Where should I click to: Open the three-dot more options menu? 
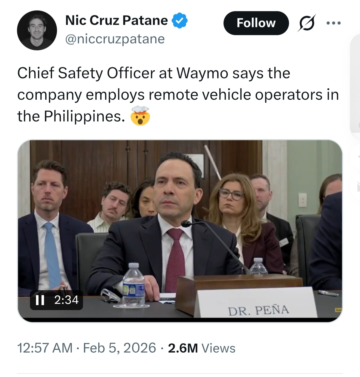coord(333,23)
